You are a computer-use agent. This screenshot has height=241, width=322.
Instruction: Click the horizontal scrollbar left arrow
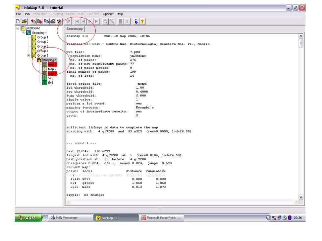click(x=68, y=202)
